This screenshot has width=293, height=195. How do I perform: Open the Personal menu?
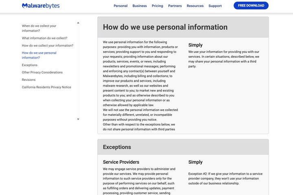click(x=120, y=6)
